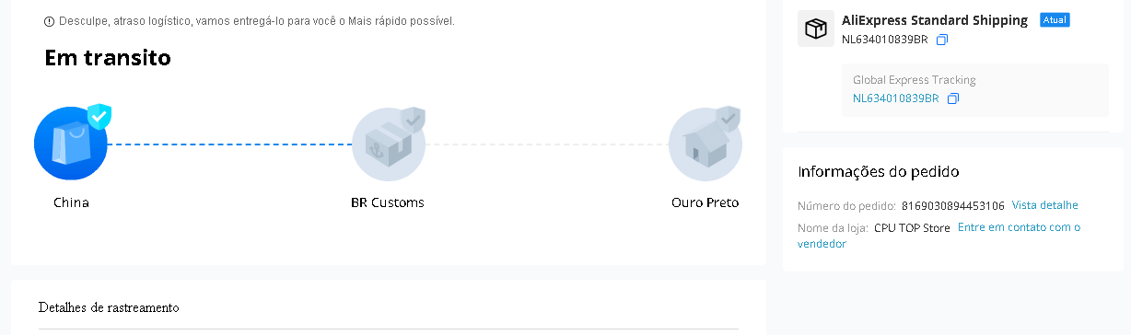Open the NL634010839BR Global Express tracking link
The image size is (1131, 335).
point(895,98)
